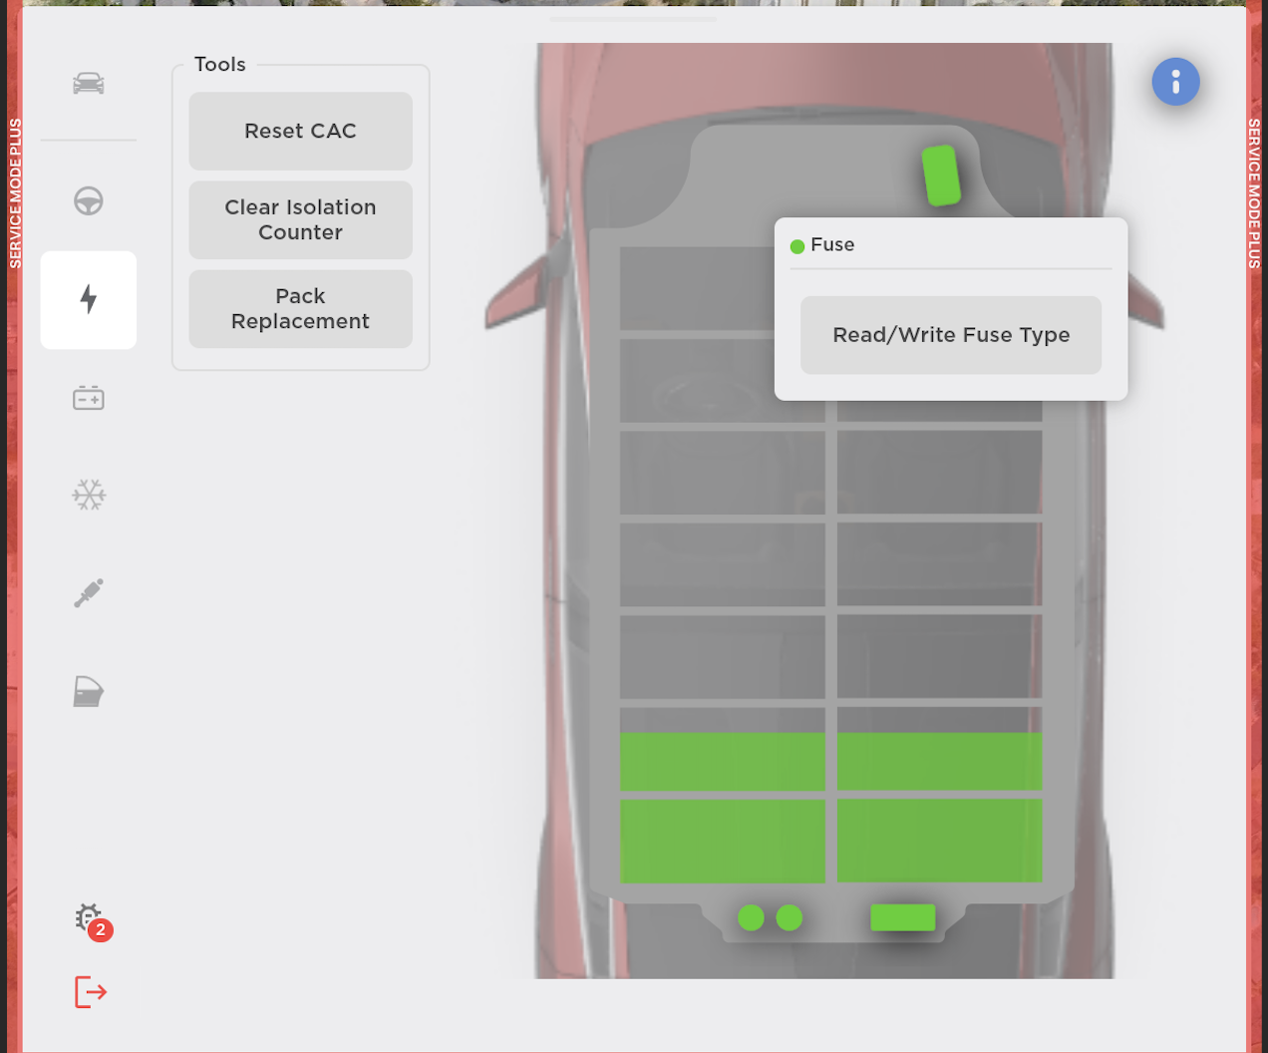Click the left green circle contactor
This screenshot has height=1053, width=1268.
click(x=751, y=917)
